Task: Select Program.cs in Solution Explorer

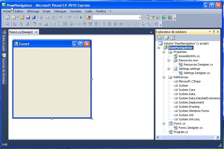Action: (x=180, y=132)
